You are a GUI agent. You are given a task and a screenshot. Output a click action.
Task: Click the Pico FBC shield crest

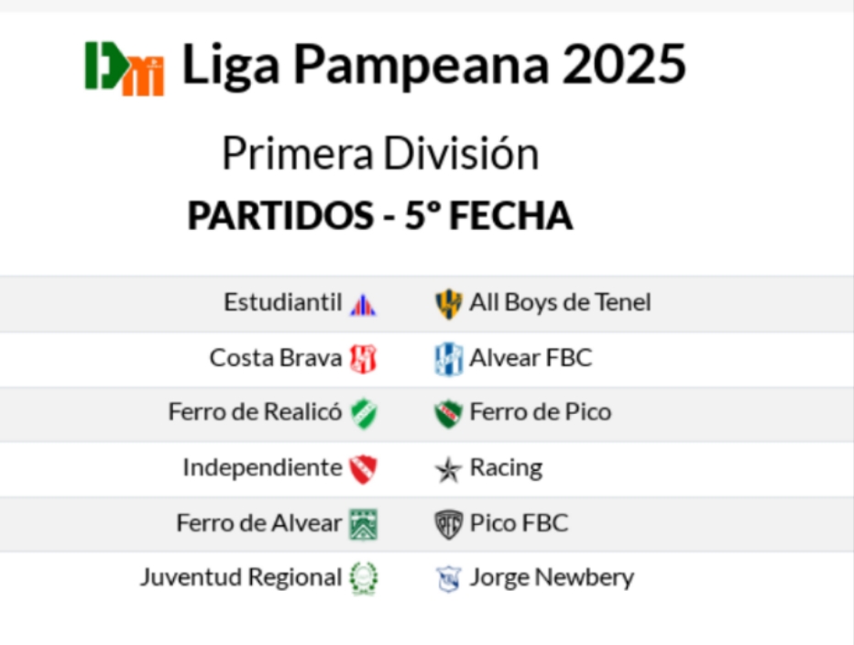448,524
